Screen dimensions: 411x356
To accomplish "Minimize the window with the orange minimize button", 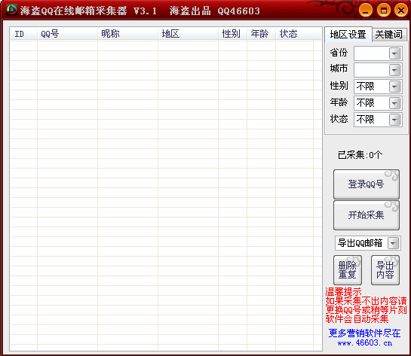I will [x=366, y=11].
